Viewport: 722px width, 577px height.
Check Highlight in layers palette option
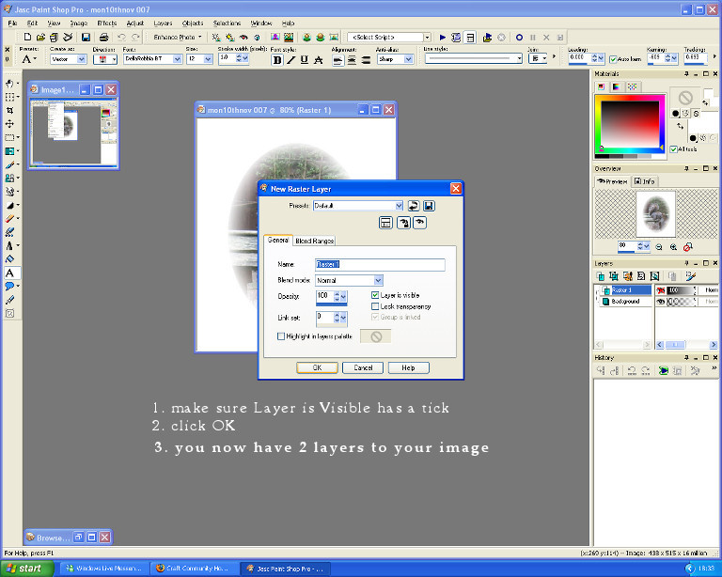click(281, 336)
